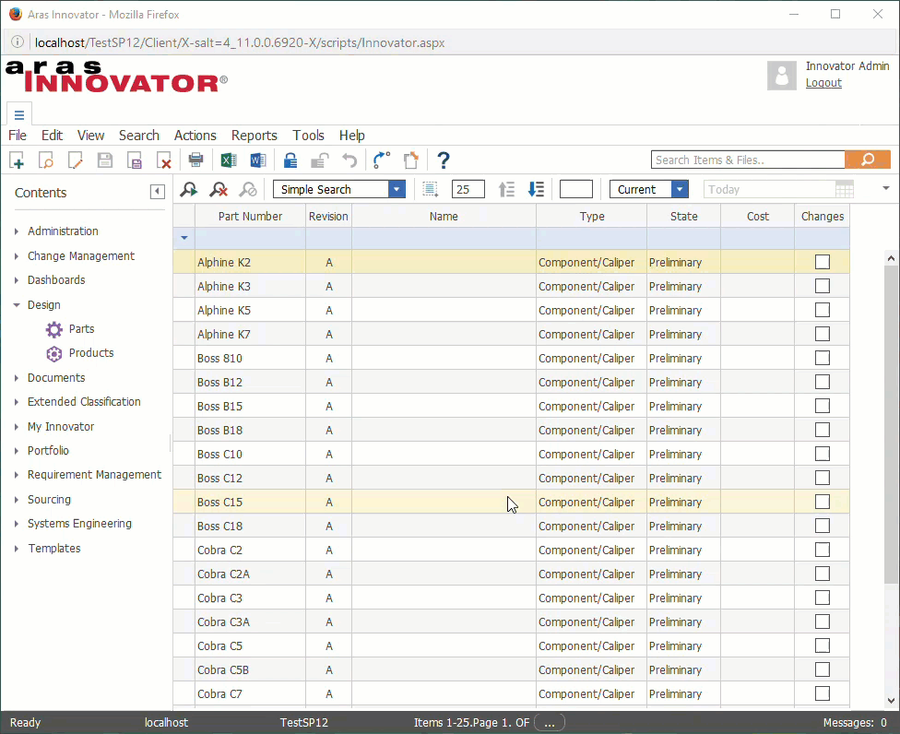Click the Edit item pencil icon
Image resolution: width=900 pixels, height=734 pixels.
tap(76, 160)
